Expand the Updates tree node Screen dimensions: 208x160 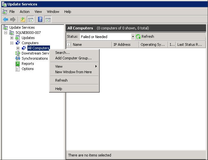click(x=12, y=38)
